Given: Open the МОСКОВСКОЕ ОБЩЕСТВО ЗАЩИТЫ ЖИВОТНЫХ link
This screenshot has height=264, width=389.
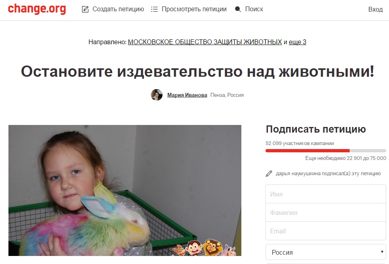Looking at the screenshot, I should 205,42.
